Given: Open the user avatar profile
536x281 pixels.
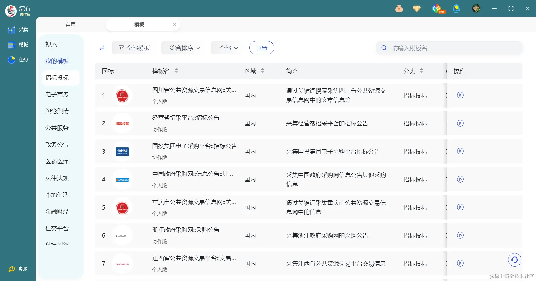Looking at the screenshot, I should [476, 9].
